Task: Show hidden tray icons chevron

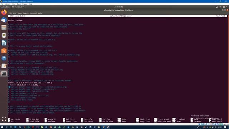Action: (201, 127)
